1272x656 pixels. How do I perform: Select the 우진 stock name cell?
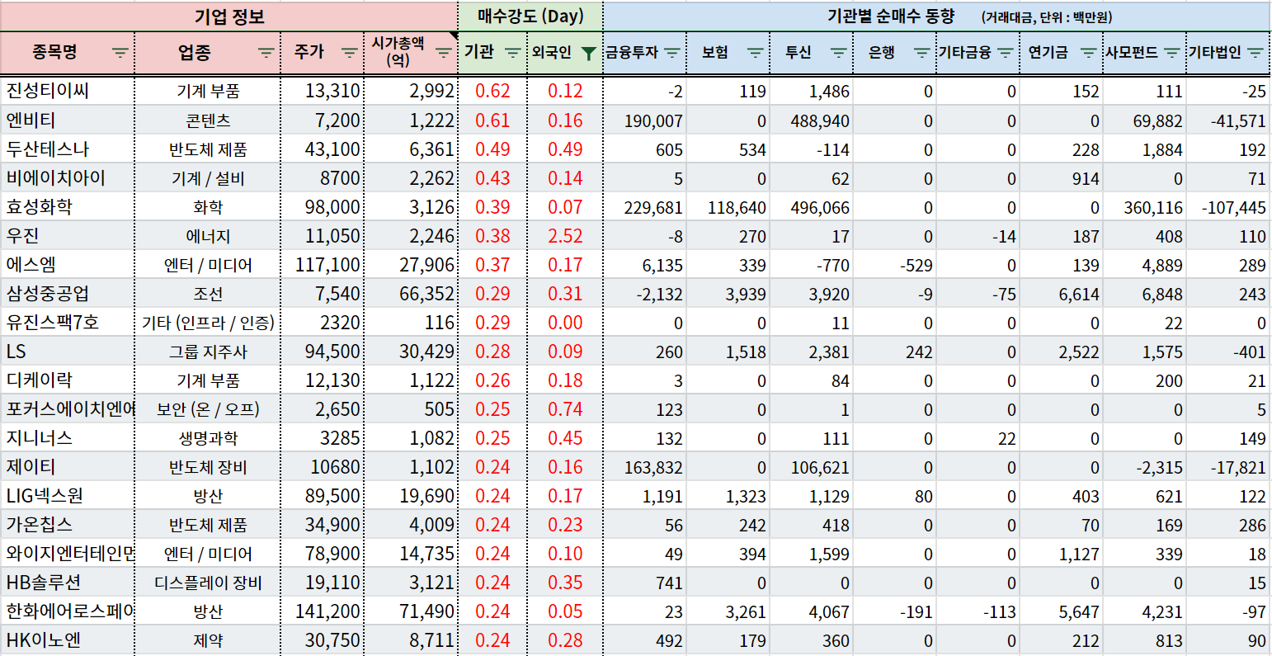68,235
